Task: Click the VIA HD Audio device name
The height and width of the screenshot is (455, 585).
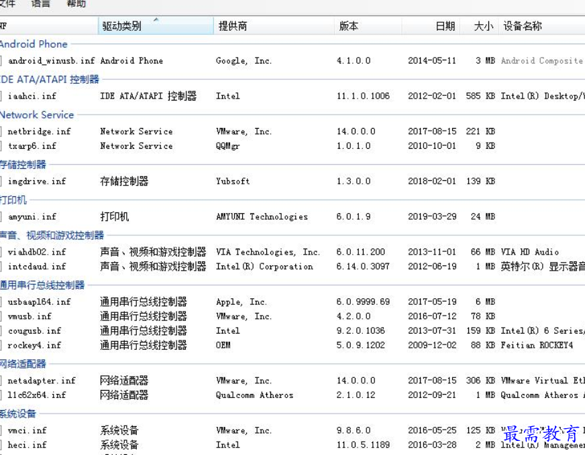Action: coord(530,252)
